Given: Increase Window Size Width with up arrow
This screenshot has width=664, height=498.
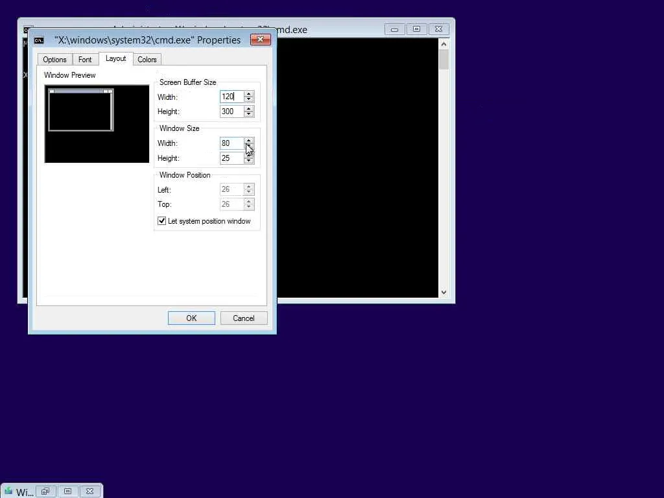Looking at the screenshot, I should pos(249,140).
